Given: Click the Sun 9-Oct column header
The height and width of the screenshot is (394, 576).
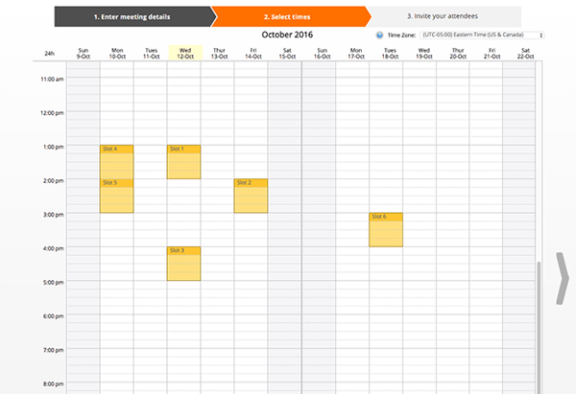Looking at the screenshot, I should [x=84, y=53].
